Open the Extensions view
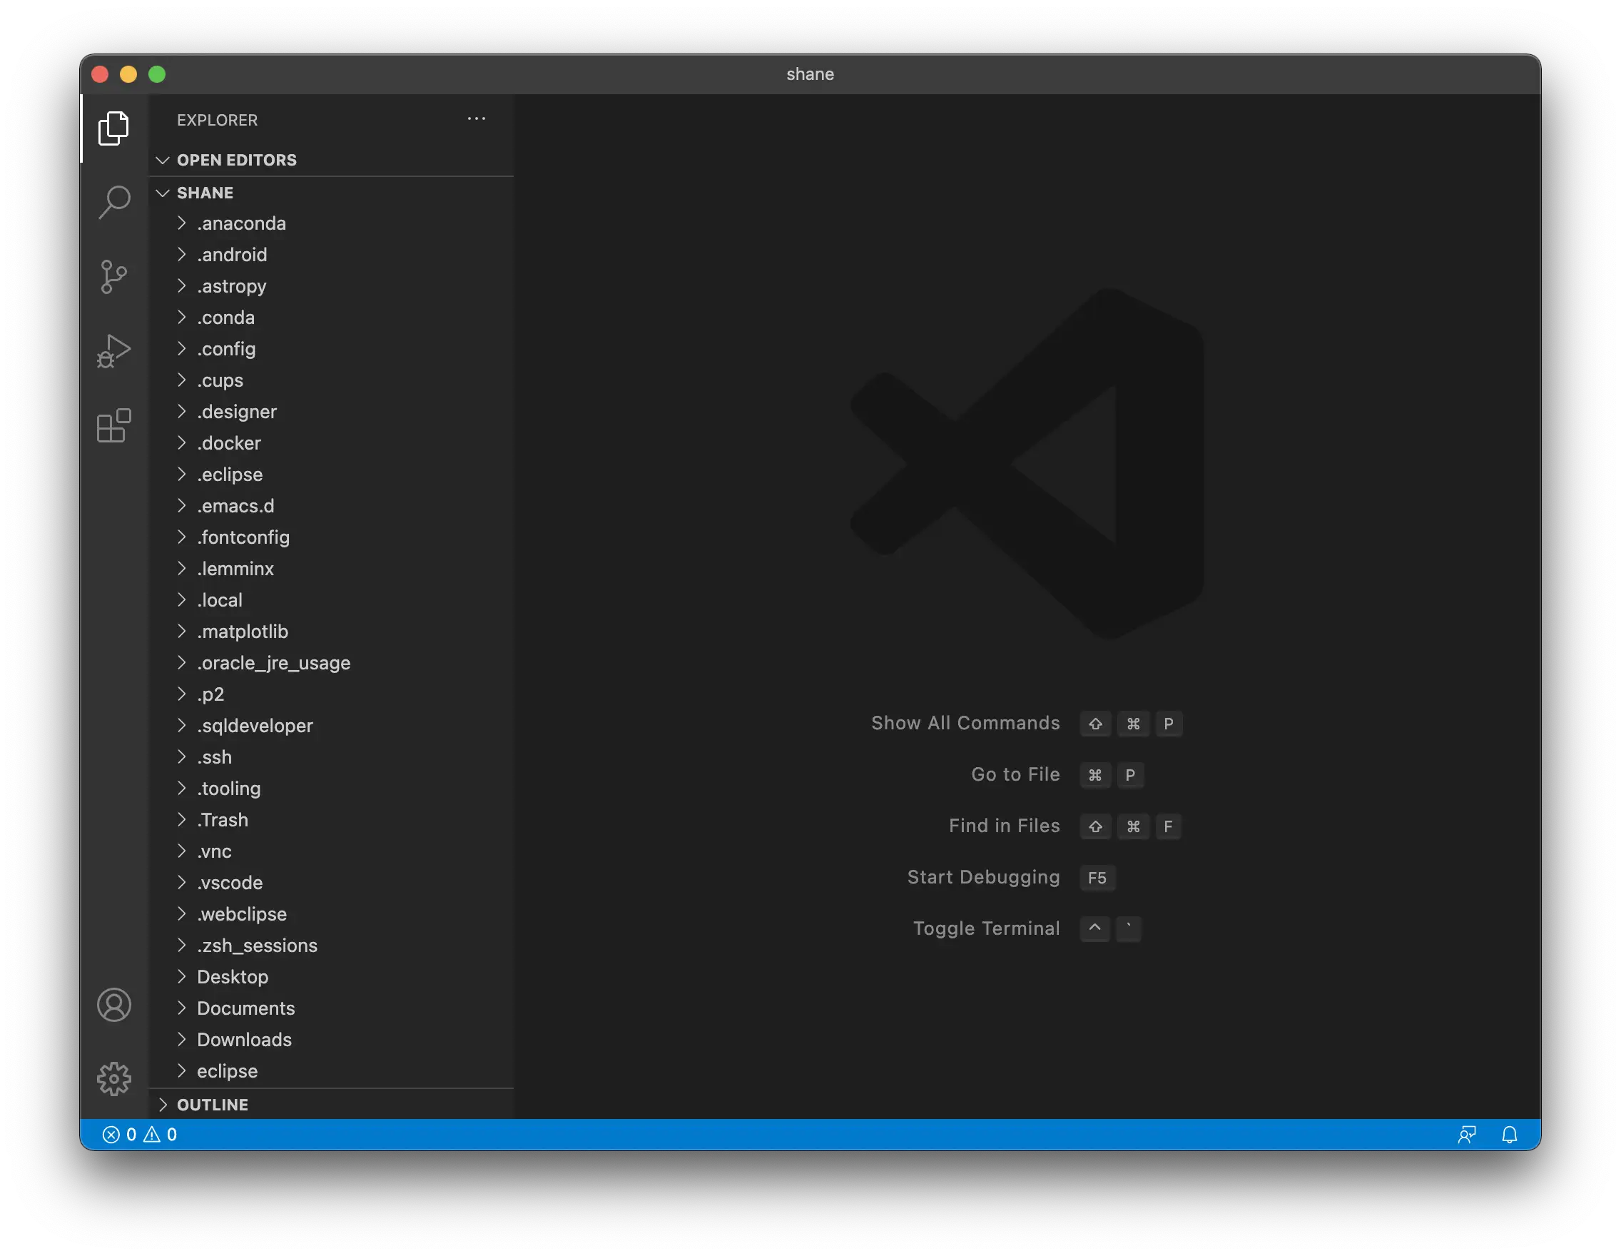Viewport: 1621px width, 1256px height. [x=113, y=425]
